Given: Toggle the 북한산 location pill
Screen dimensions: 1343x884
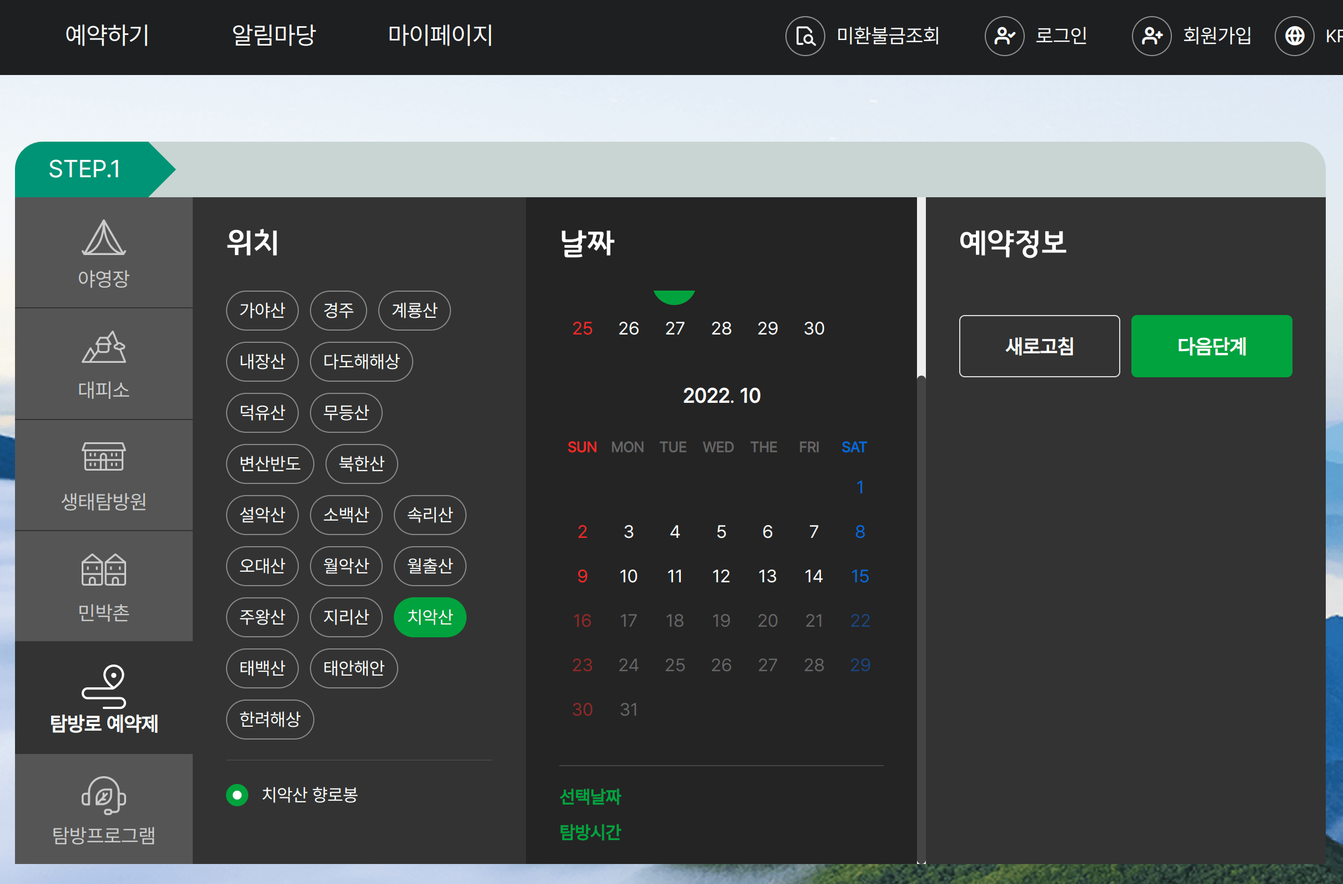Looking at the screenshot, I should (361, 464).
